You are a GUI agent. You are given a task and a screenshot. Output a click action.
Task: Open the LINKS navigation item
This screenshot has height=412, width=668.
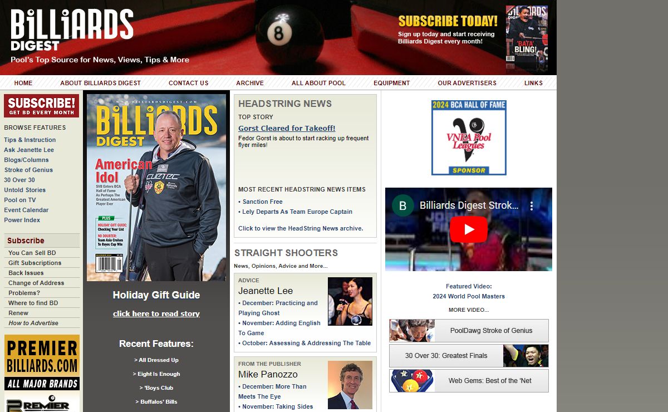click(533, 83)
